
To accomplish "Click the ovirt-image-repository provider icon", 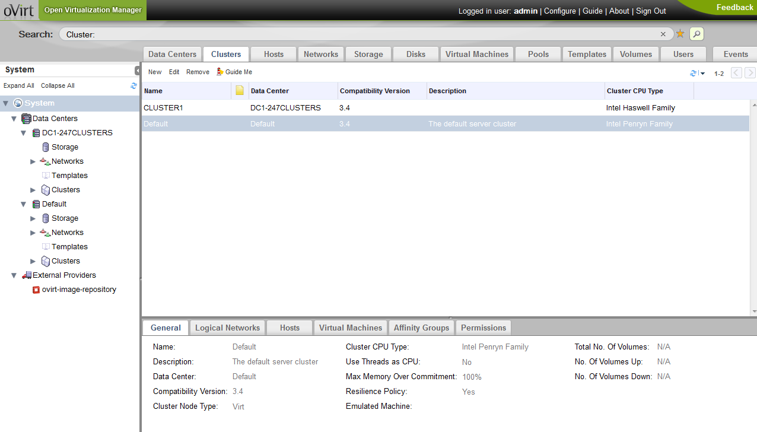I will point(36,290).
